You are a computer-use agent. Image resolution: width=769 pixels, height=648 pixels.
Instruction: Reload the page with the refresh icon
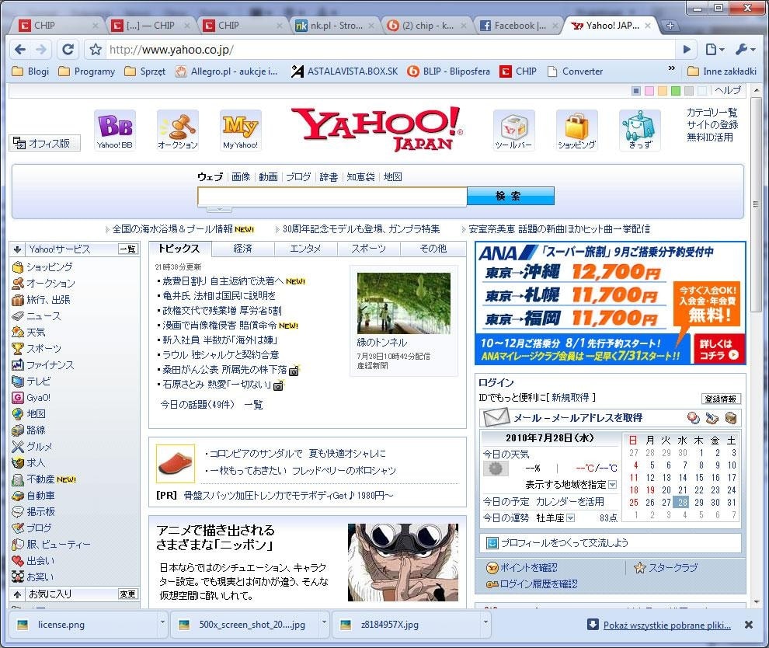68,48
